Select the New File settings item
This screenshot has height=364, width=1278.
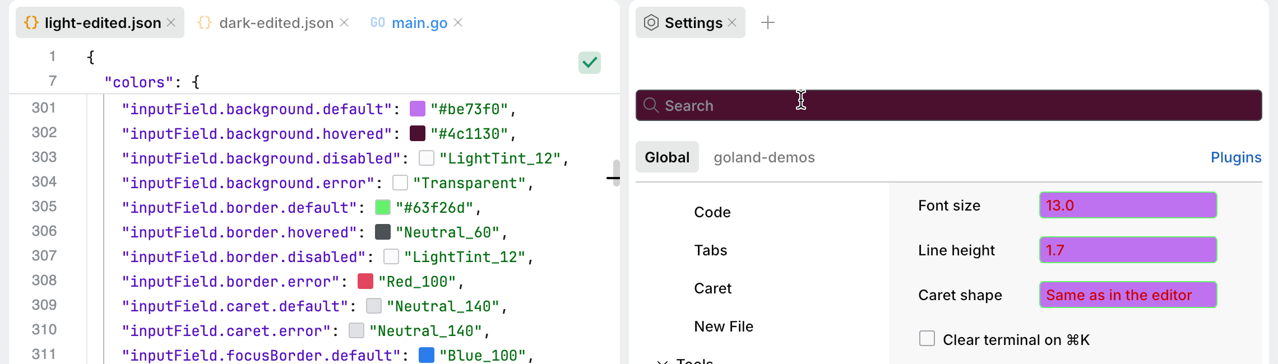pyautogui.click(x=724, y=326)
